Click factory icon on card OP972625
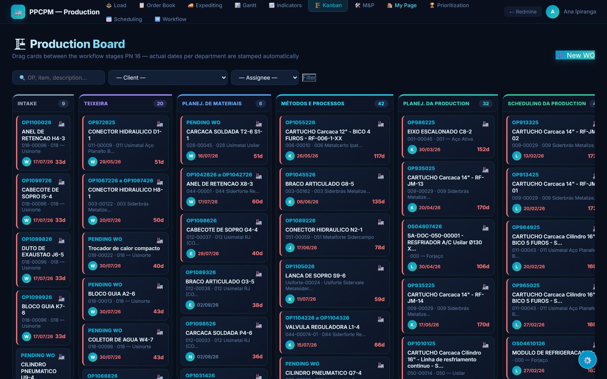 pos(160,124)
